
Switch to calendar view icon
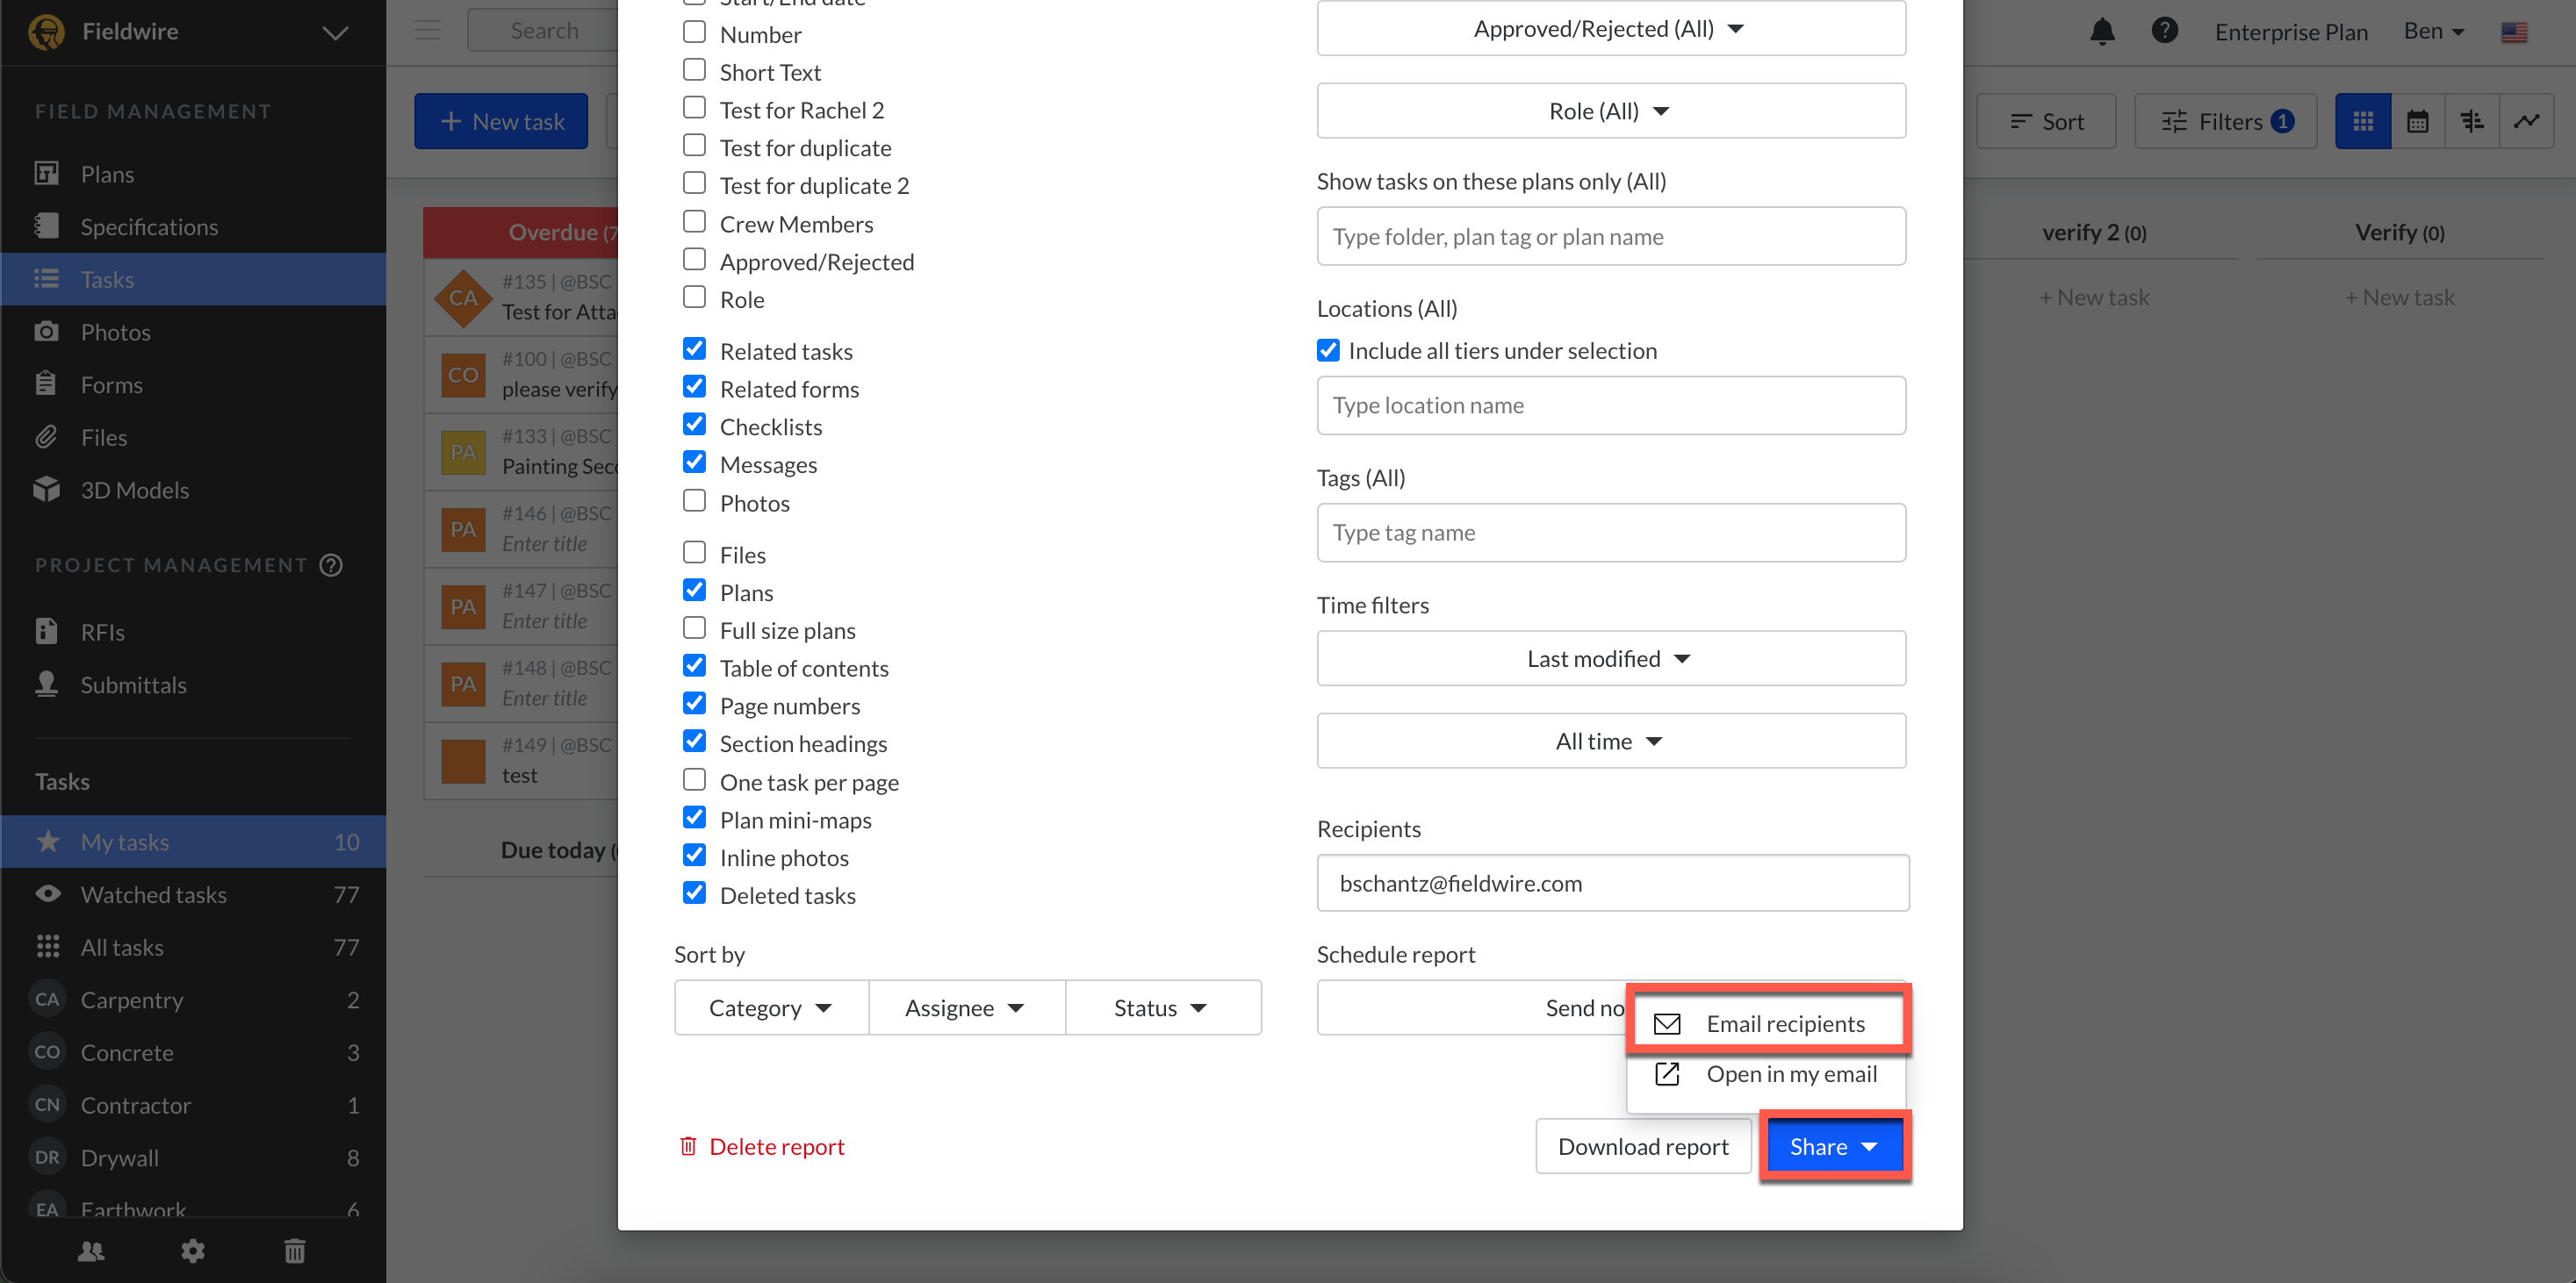[x=2417, y=121]
